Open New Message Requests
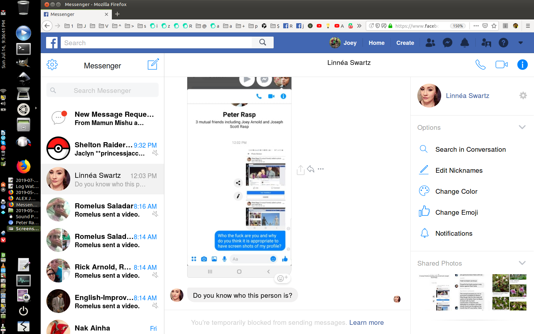Screen dimensions: 534x334 click(x=102, y=118)
